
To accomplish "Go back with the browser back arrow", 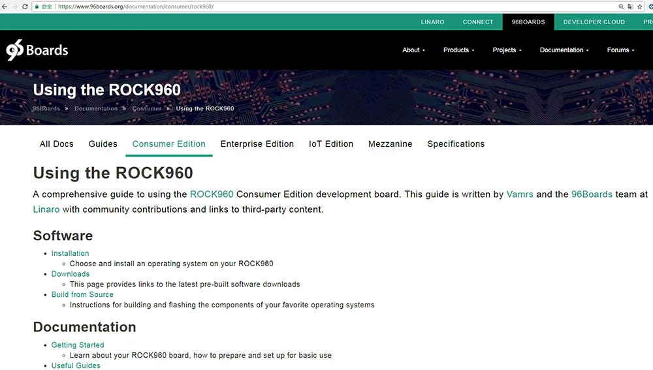I will coord(5,7).
